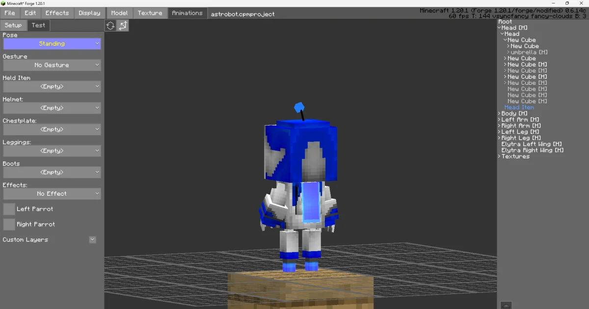Select the umbrella [H] element
Viewport: 589px width, 309px height.
(x=528, y=52)
